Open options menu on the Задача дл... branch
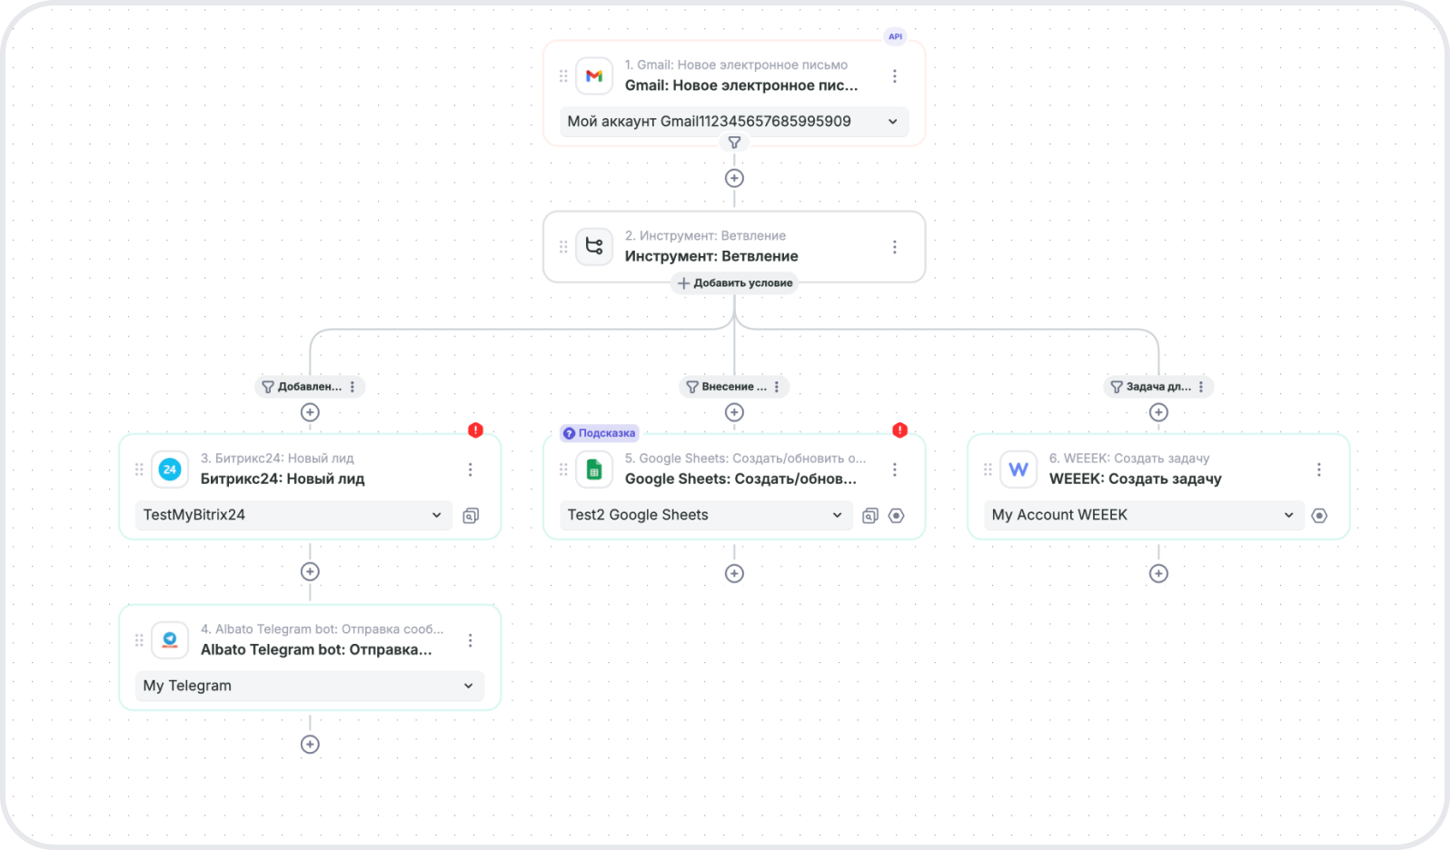 (x=1201, y=387)
